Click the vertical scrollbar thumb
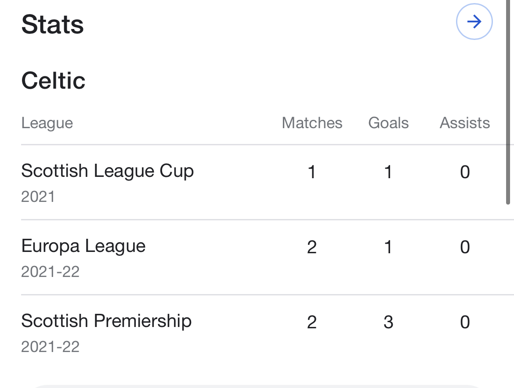Viewport: 514px width, 388px height. pyautogui.click(x=508, y=102)
